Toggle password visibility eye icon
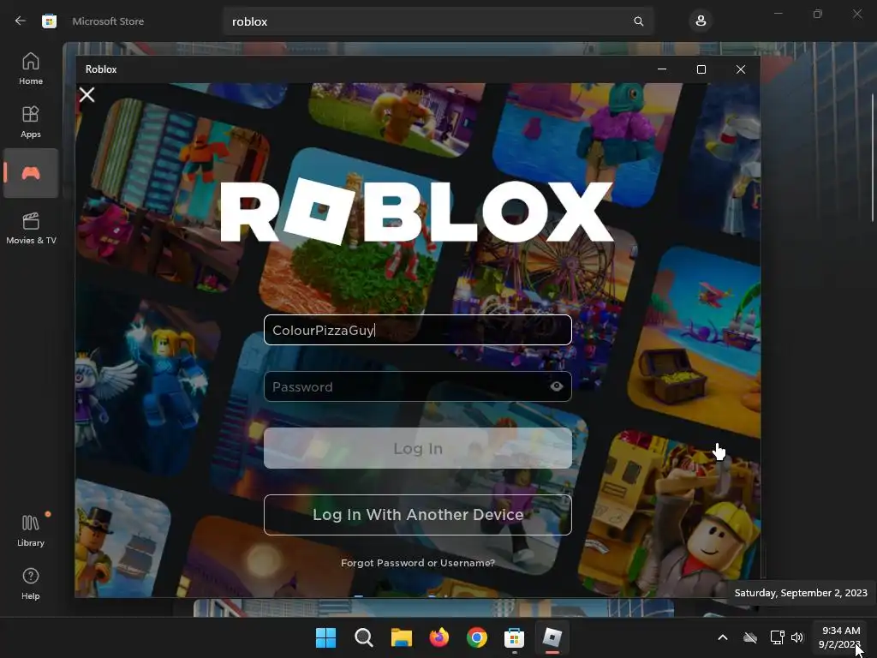This screenshot has height=658, width=877. tap(557, 386)
